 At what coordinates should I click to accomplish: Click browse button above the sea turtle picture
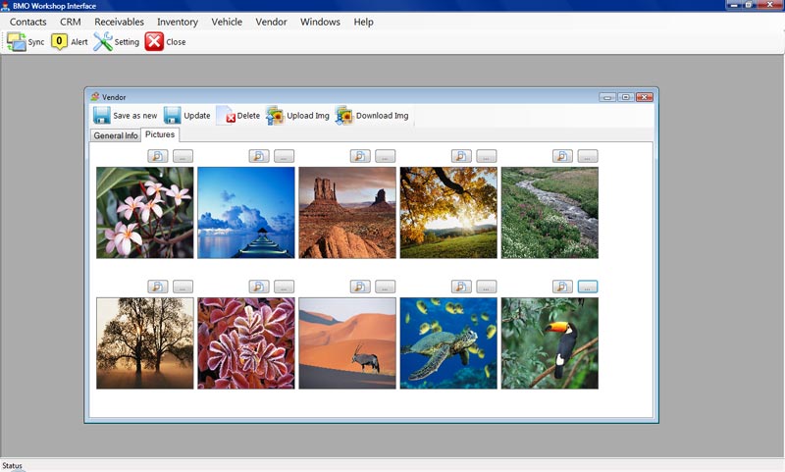tap(486, 287)
